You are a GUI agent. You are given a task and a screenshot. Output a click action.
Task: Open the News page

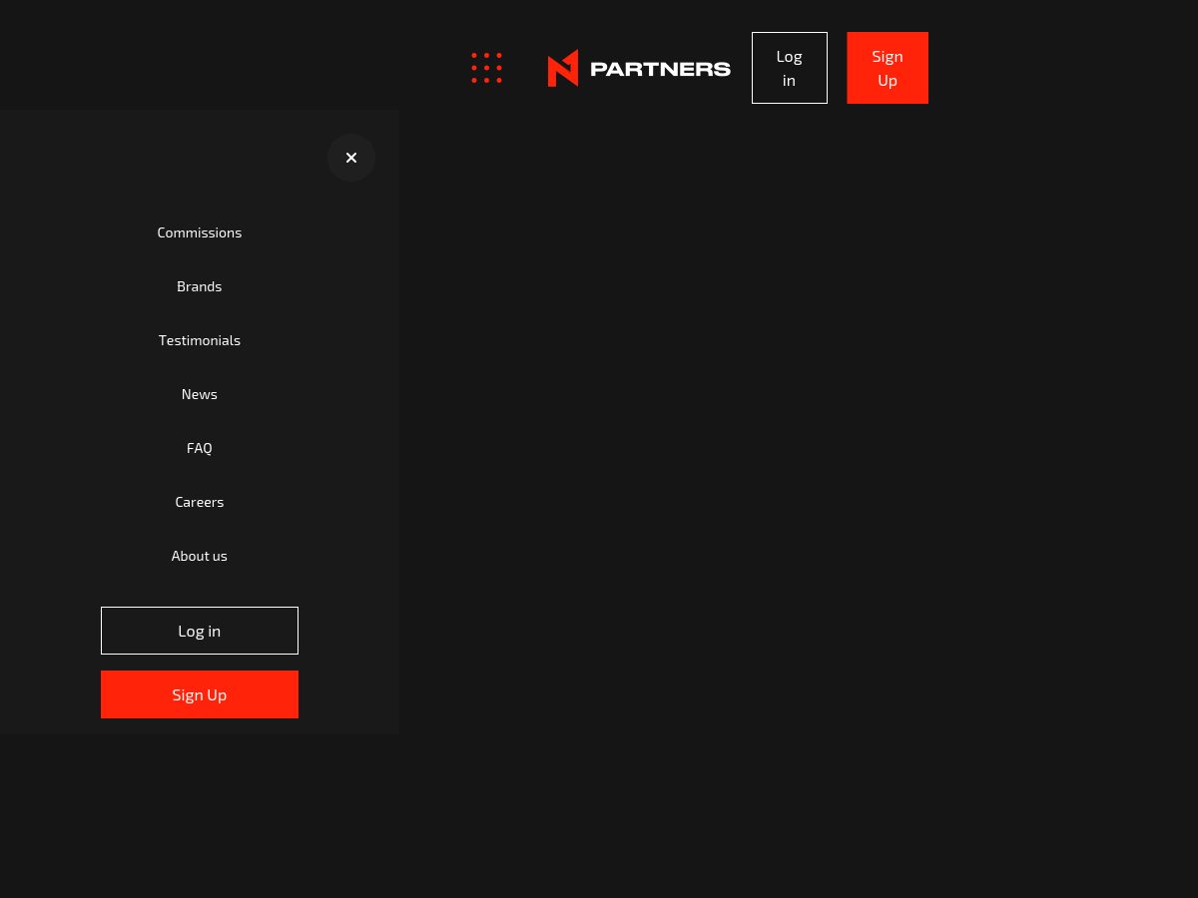point(200,393)
